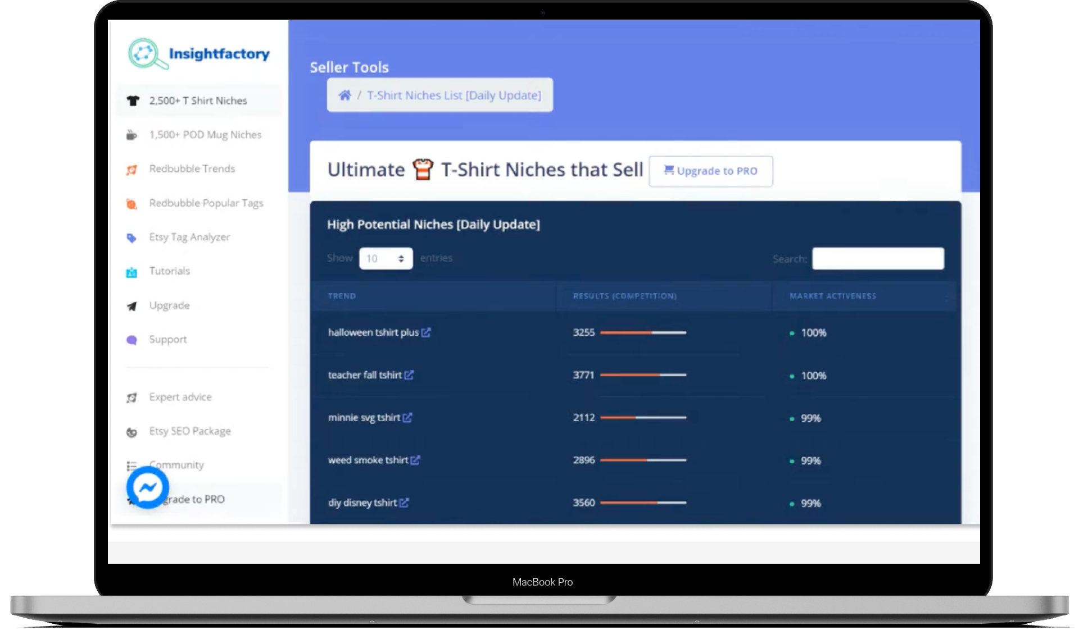Open external link for minnie svg tshirt

[x=407, y=418]
